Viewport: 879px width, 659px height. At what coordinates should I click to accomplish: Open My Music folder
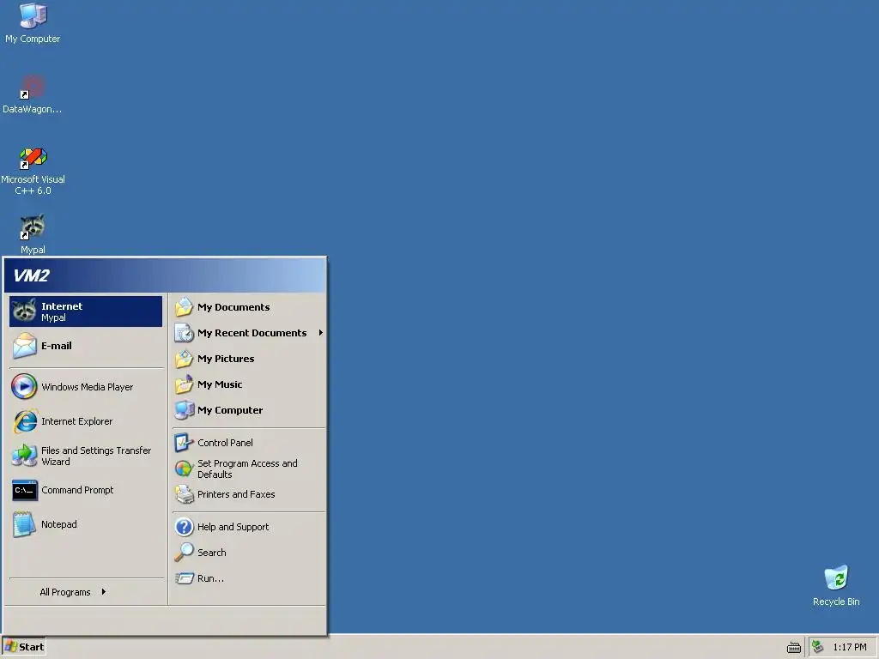(x=248, y=384)
